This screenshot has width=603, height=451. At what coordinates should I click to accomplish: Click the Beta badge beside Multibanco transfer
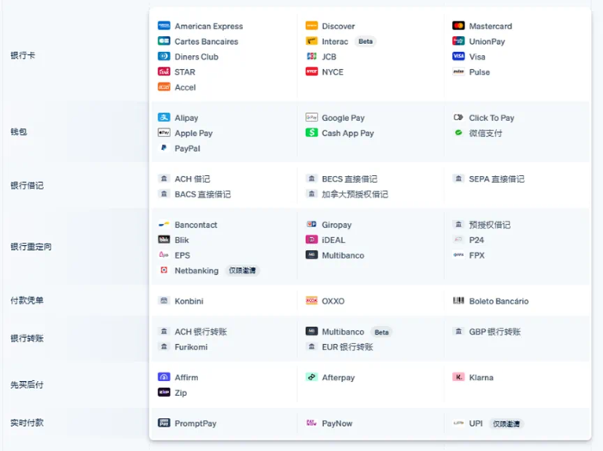coord(382,332)
